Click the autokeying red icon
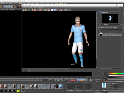Screen dimensions: 124x93 [73, 80]
